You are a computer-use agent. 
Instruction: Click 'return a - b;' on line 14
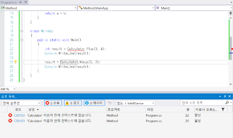(x=56, y=13)
